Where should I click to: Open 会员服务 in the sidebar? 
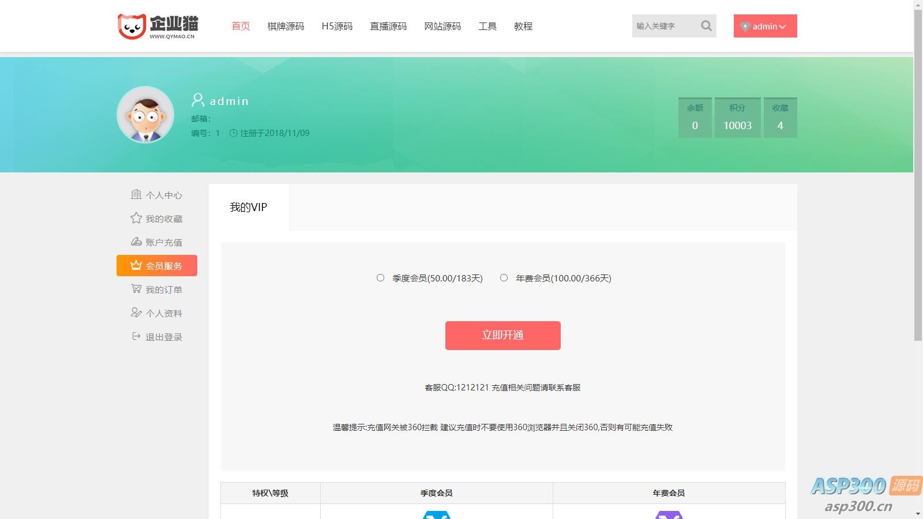click(x=157, y=266)
